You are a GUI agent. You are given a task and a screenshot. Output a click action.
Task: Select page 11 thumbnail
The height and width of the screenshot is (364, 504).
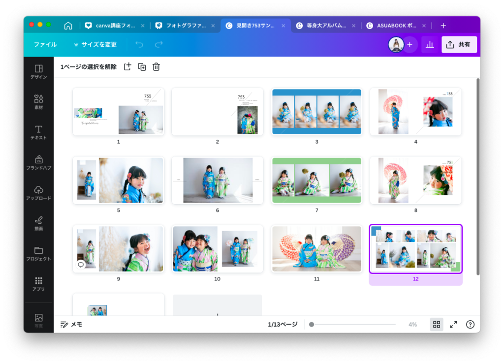click(316, 249)
